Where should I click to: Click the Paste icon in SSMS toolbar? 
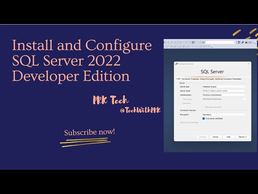coord(176,42)
